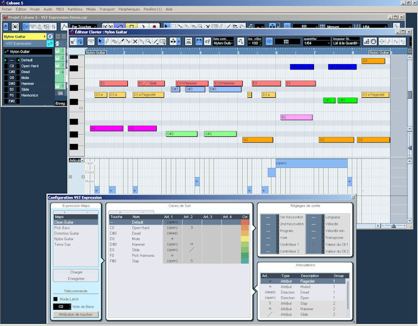Toggle Auto-Scroll in the Key Editor
The width and height of the screenshot is (418, 326).
pyautogui.click(x=173, y=41)
